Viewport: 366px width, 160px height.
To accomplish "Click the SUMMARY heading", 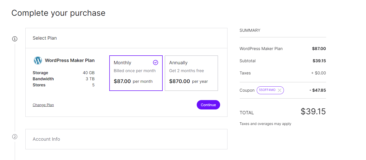I will coord(250,30).
